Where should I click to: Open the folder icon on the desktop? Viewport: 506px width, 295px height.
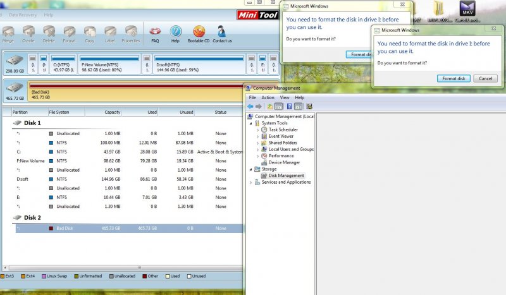point(438,11)
